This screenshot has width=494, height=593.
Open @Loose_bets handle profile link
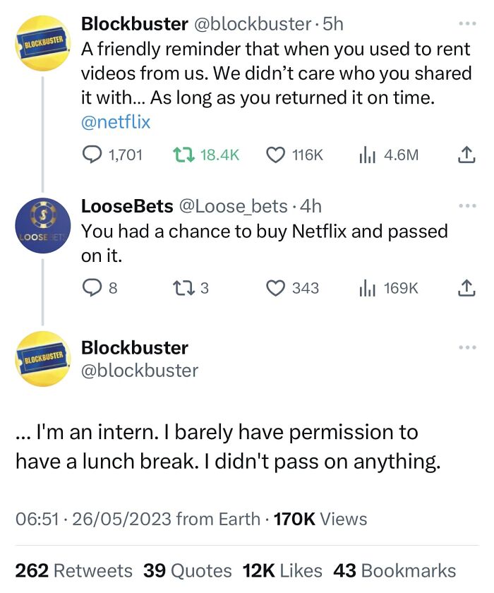233,206
